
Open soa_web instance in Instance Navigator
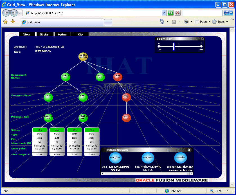coord(148,158)
